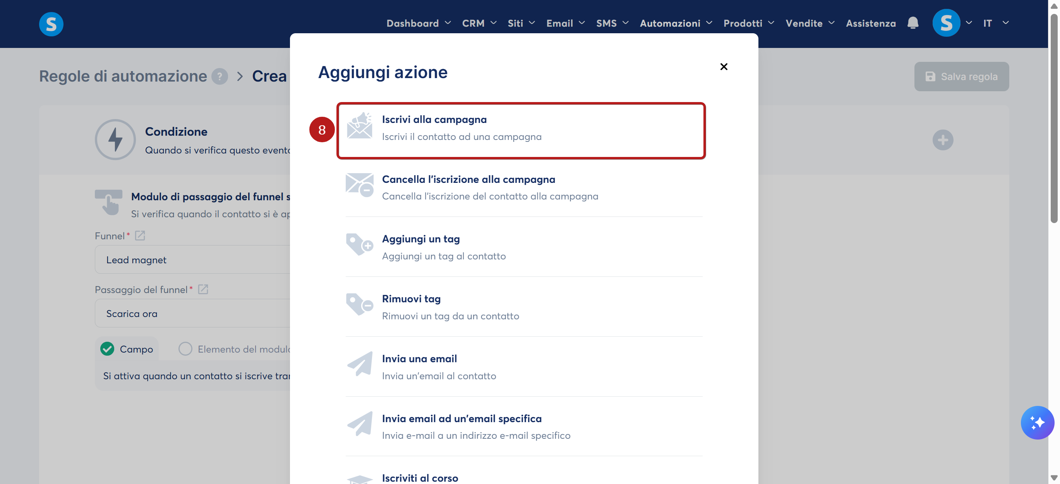Choose Invia una email action

(524, 367)
